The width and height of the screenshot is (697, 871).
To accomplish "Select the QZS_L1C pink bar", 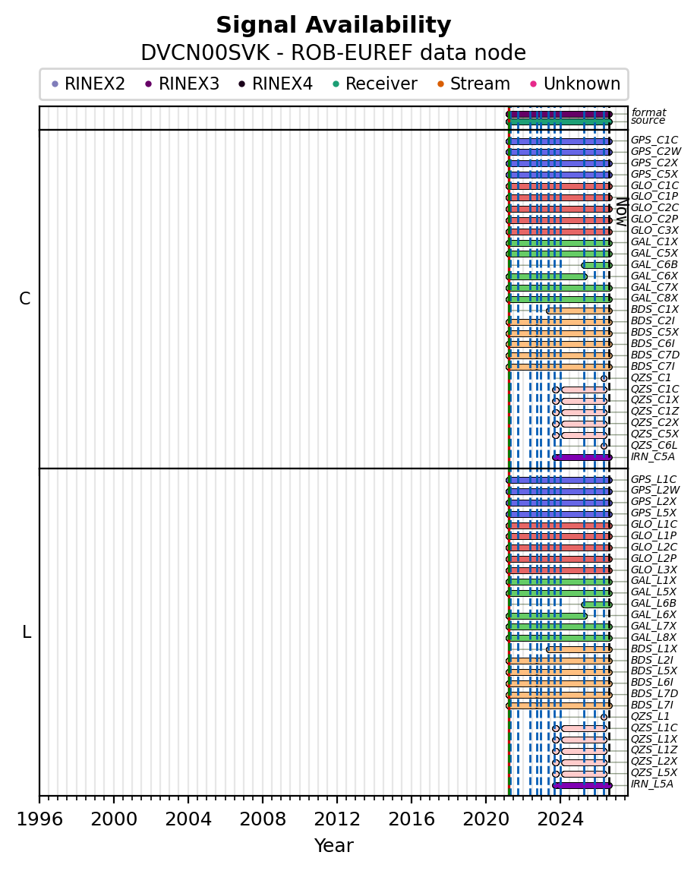I will click(x=584, y=728).
